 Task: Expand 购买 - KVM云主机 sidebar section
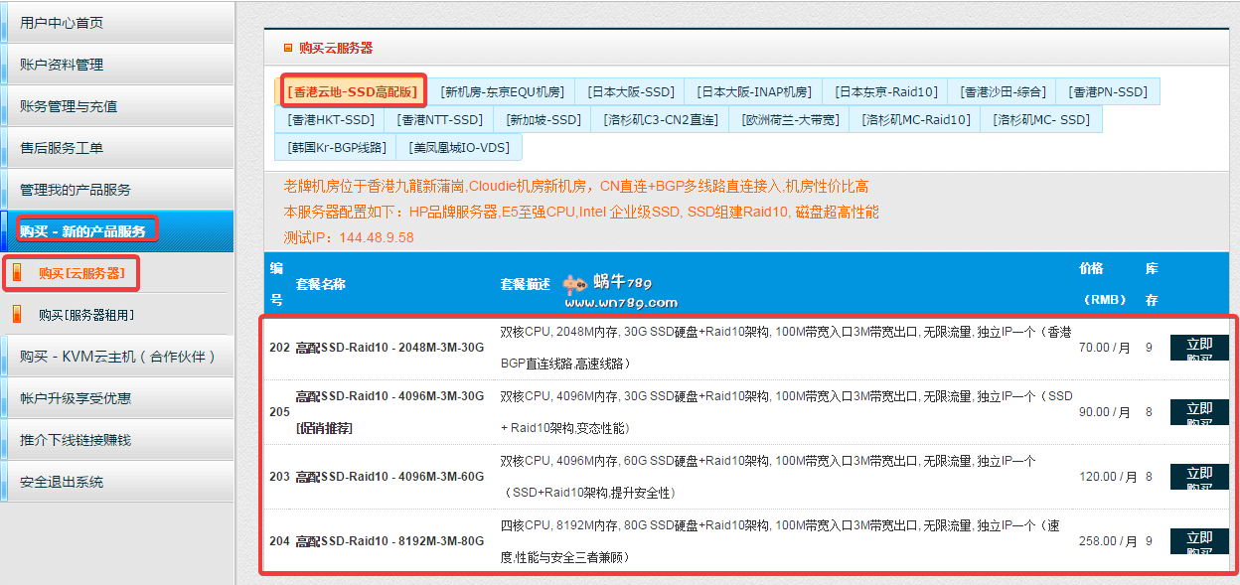117,356
